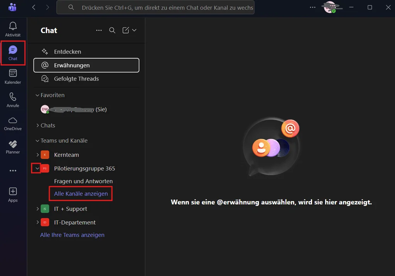Open the Fragen und Antworten channel
Screen dimensions: 395x276
[x=83, y=181]
